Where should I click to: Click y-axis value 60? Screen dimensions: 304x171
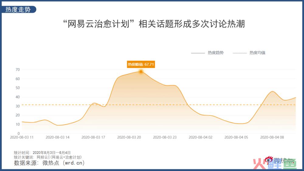tap(18, 79)
